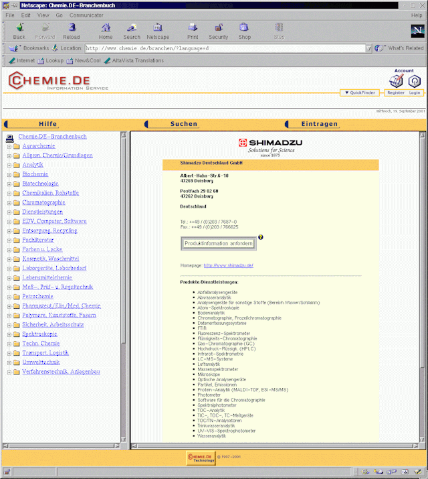Expand the Analytik tree node
The image size is (428, 479).
pyautogui.click(x=9, y=165)
